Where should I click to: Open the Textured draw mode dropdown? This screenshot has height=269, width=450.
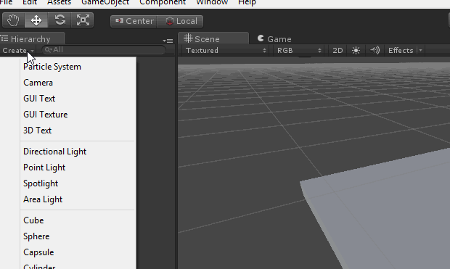[x=226, y=51]
